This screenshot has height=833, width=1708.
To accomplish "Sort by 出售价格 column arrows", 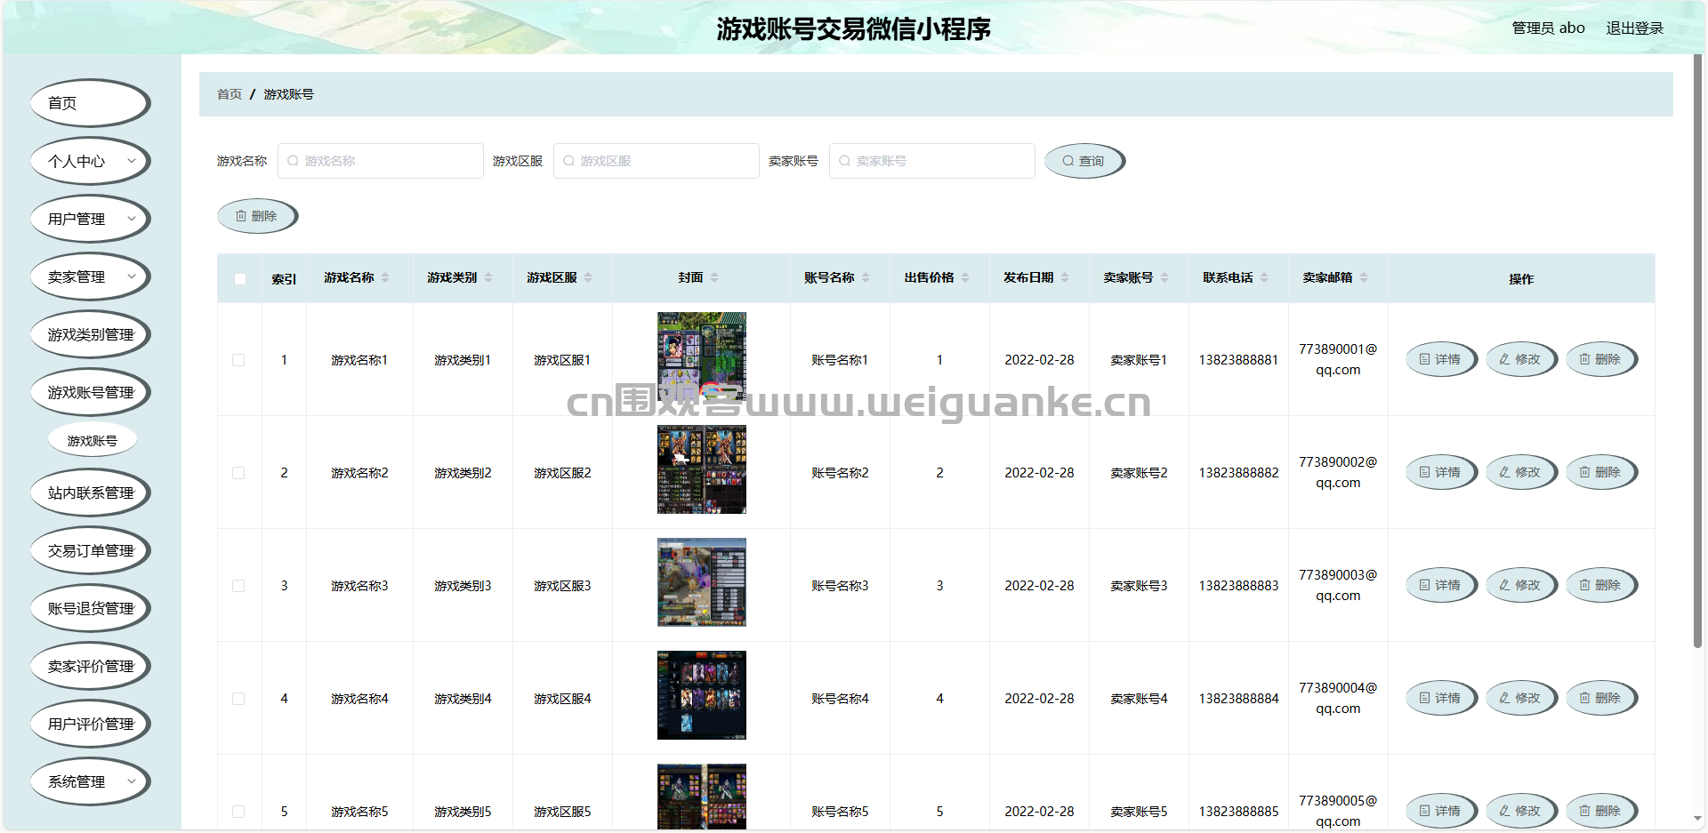I will click(965, 277).
